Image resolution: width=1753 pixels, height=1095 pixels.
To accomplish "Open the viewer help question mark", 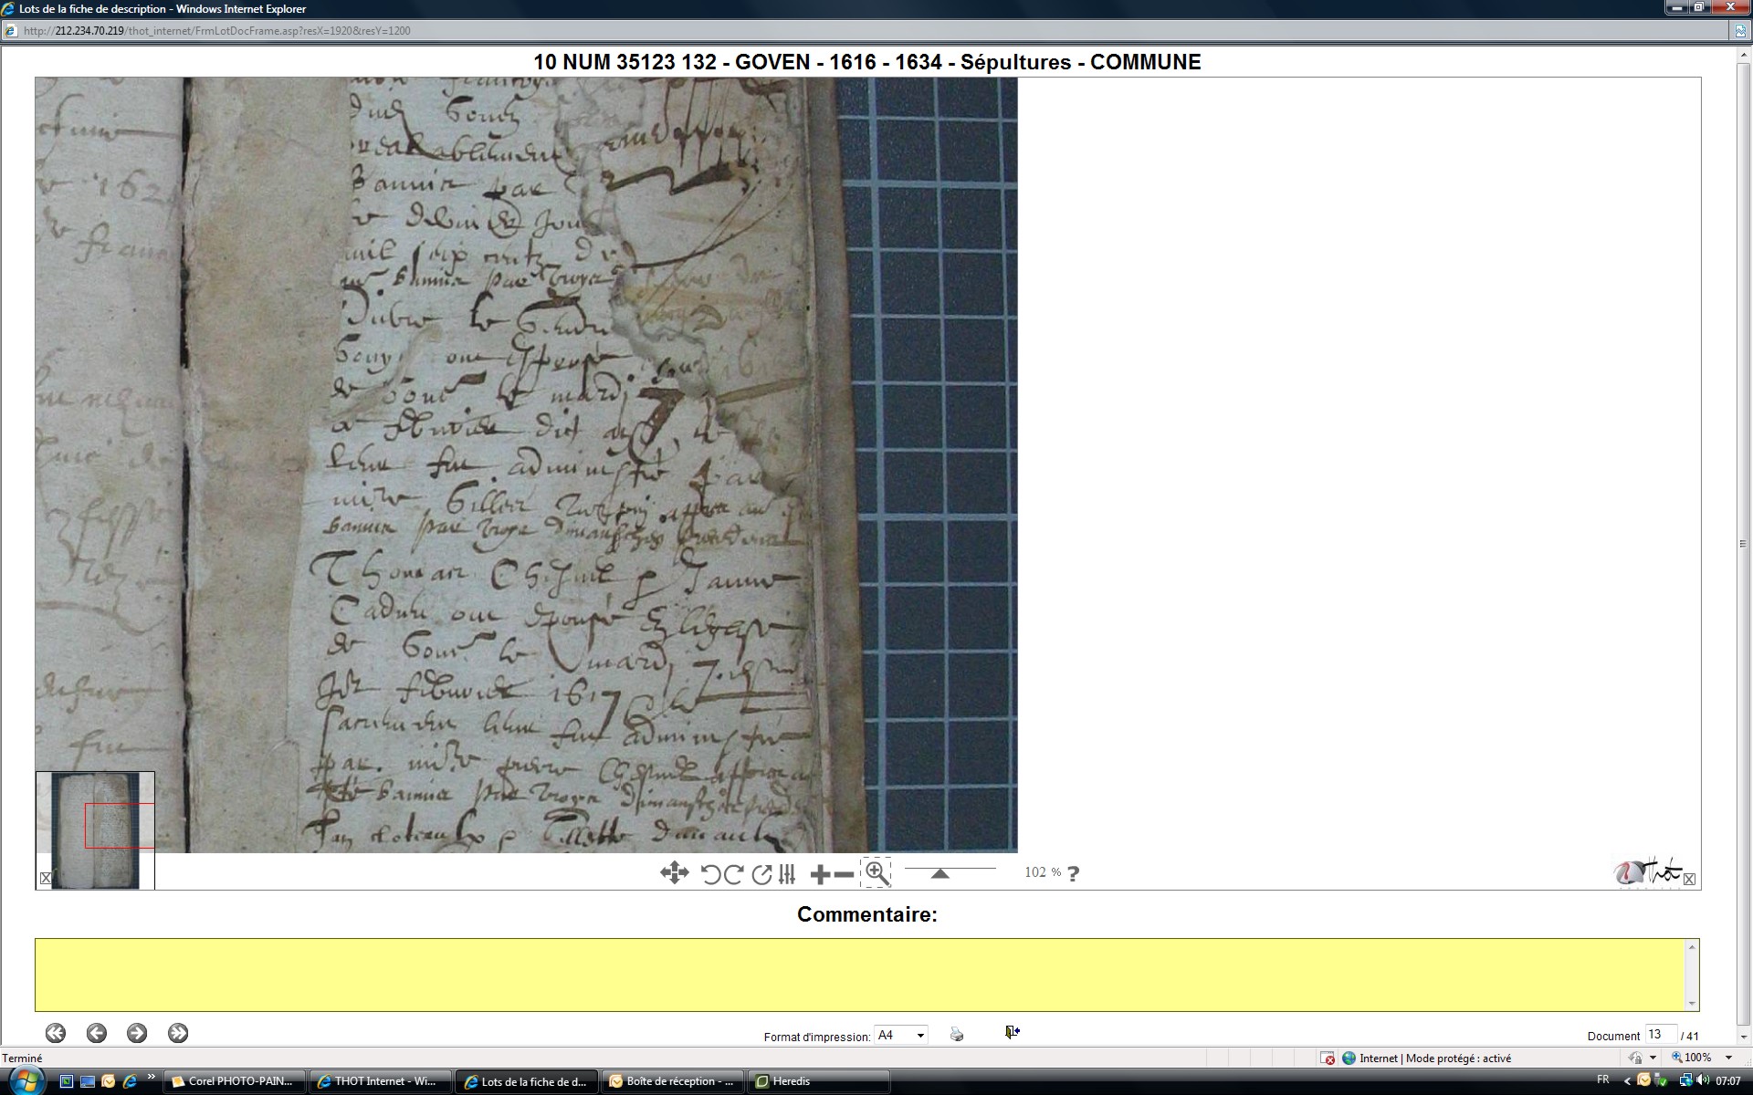I will point(1074,873).
